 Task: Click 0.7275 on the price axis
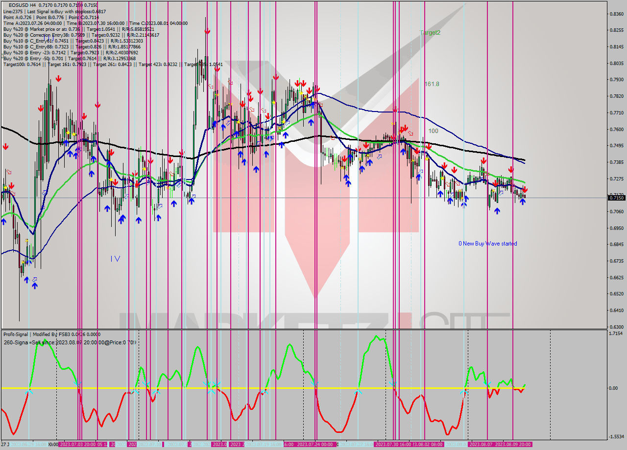(616, 179)
